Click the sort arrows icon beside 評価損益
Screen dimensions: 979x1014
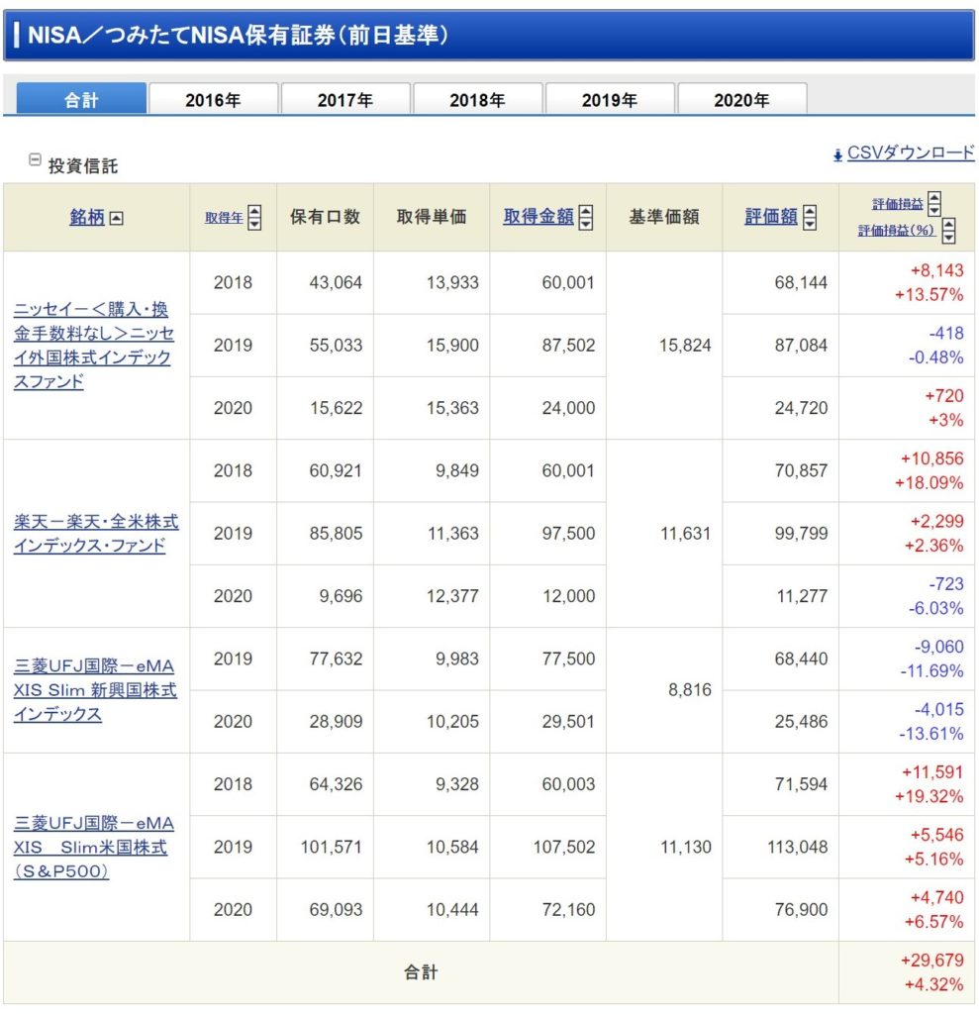(934, 204)
